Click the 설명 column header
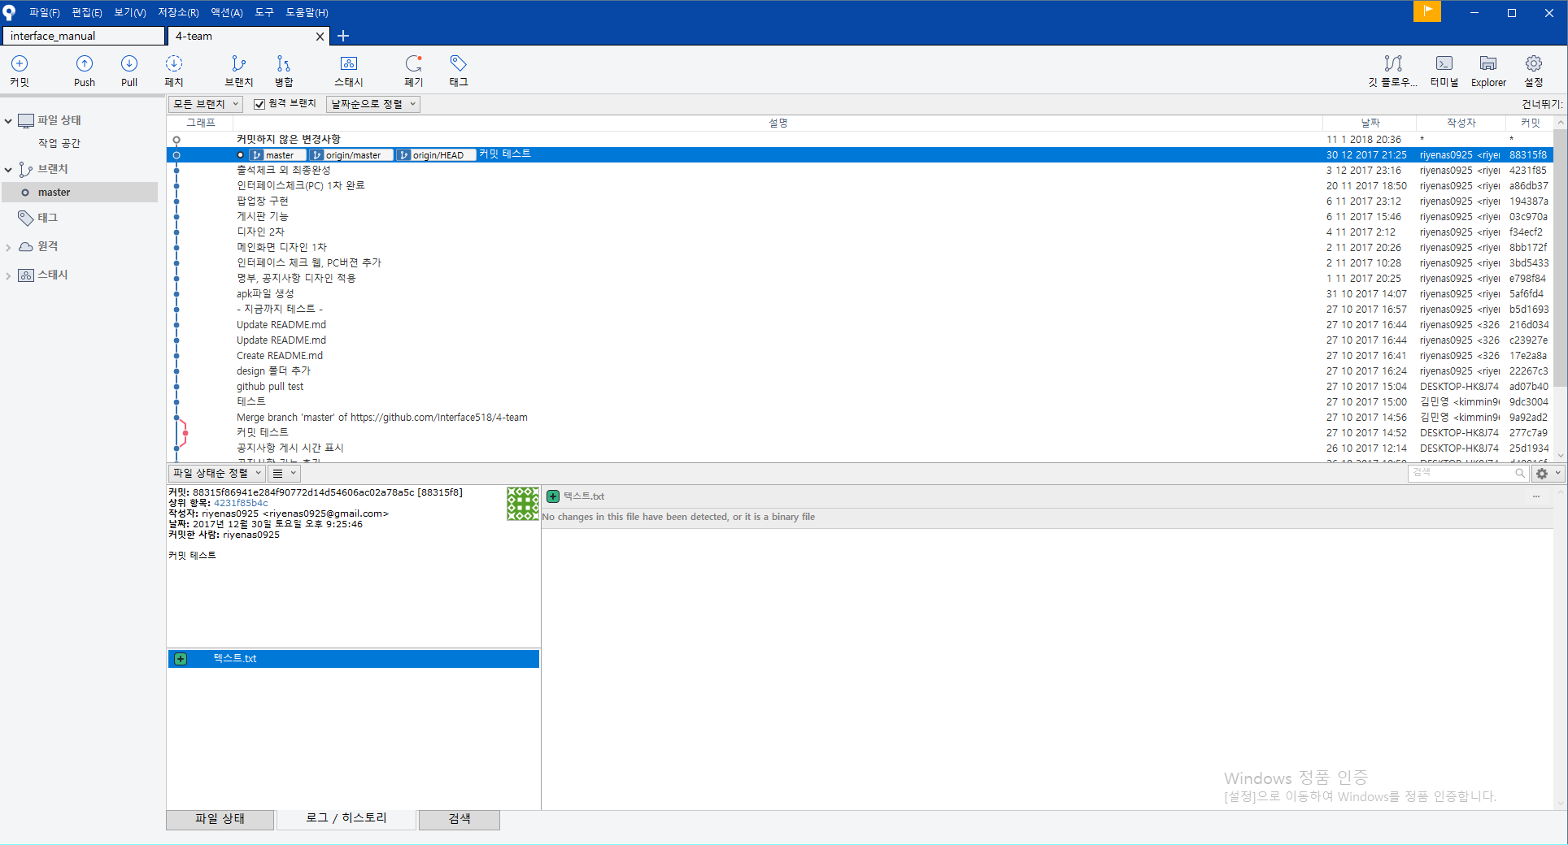1568x845 pixels. point(778,123)
